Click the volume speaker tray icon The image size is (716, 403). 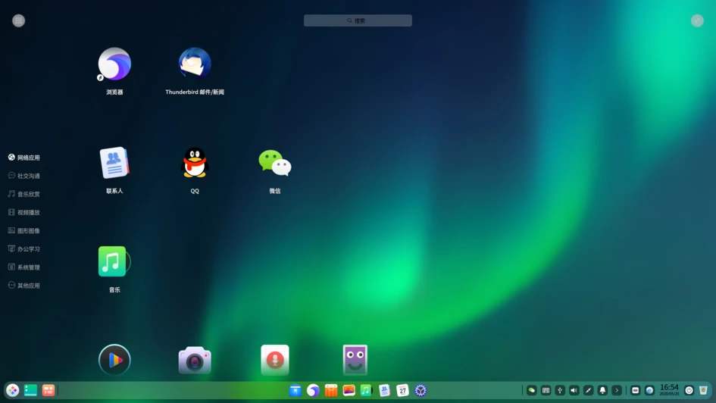pyautogui.click(x=574, y=391)
